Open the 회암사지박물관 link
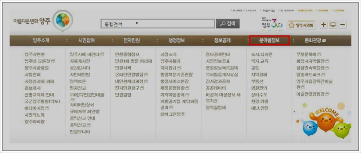361x153 pixels. click(311, 61)
